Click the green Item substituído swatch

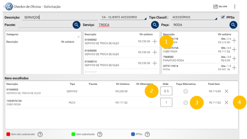pyautogui.click(x=73, y=134)
